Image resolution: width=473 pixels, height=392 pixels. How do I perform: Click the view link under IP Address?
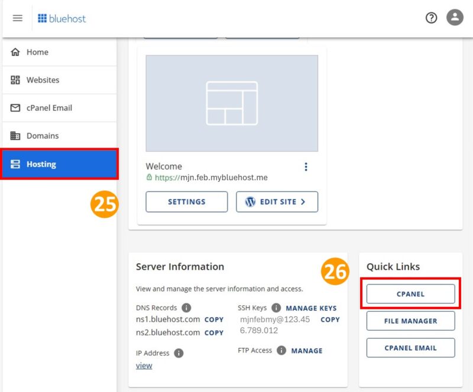tap(144, 365)
